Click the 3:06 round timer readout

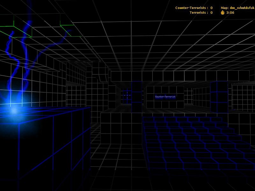230,13
